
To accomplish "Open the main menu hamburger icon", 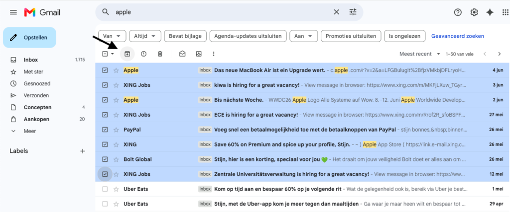I will coord(13,12).
